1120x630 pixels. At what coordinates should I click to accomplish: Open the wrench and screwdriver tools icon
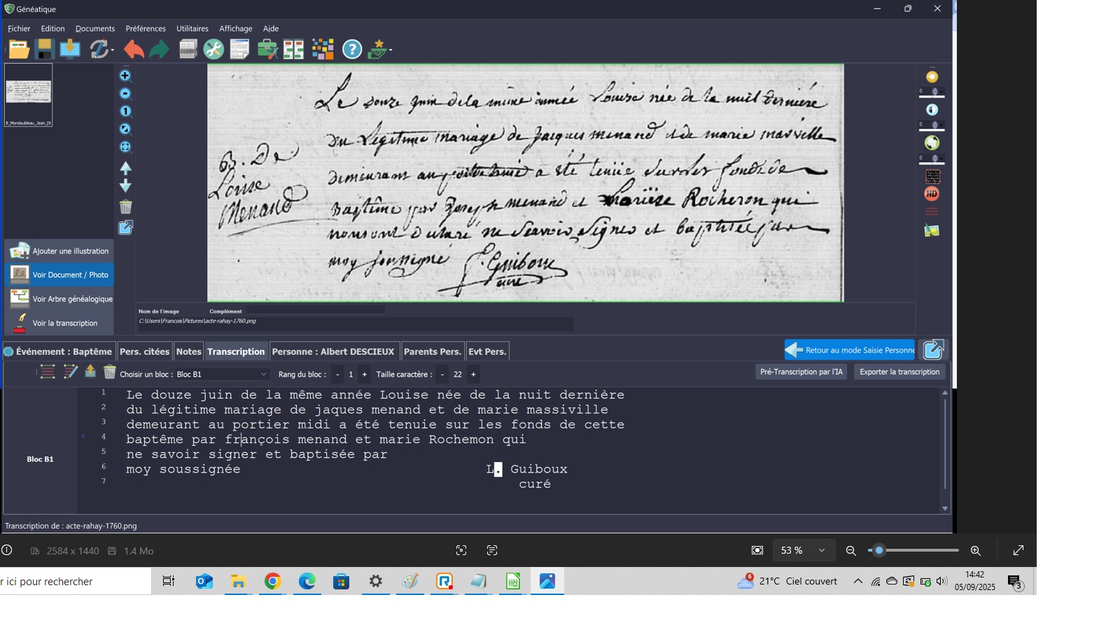click(213, 50)
